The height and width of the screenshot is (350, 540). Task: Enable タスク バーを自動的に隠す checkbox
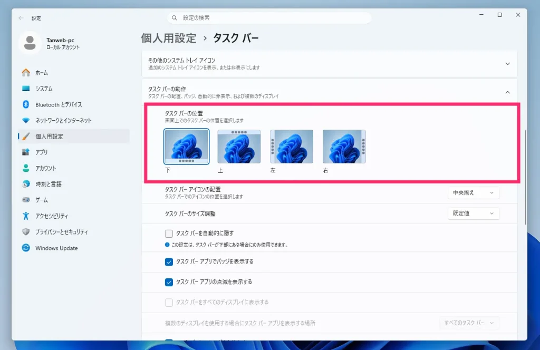click(169, 234)
